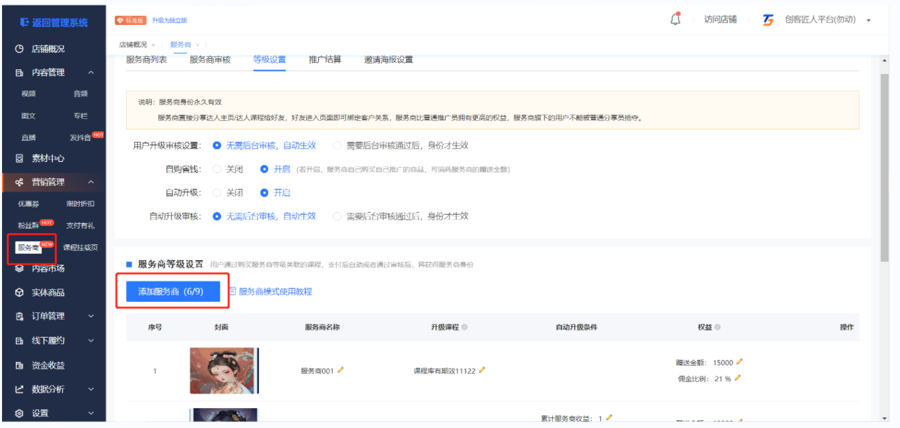Open 限时折扣 under 营销管理
Image resolution: width=900 pixels, height=428 pixels.
point(80,204)
